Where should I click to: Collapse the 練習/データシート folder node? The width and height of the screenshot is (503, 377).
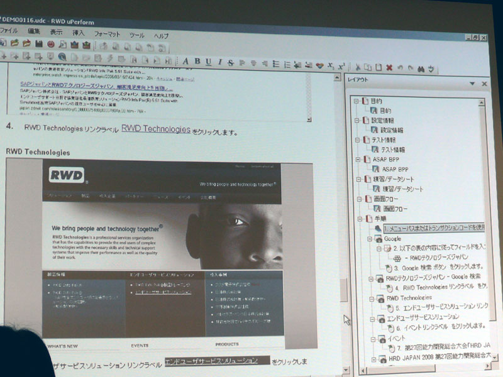[358, 179]
